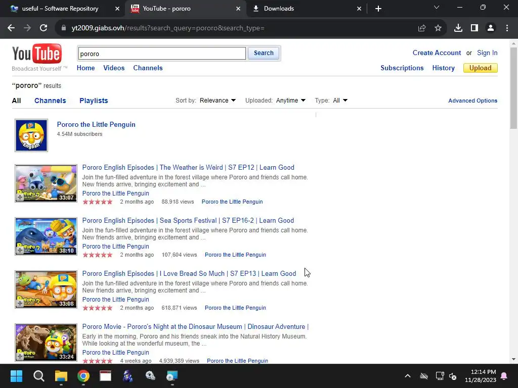
Task: Open The Weather is Weird S7 EP12 video title
Action: [x=188, y=167]
